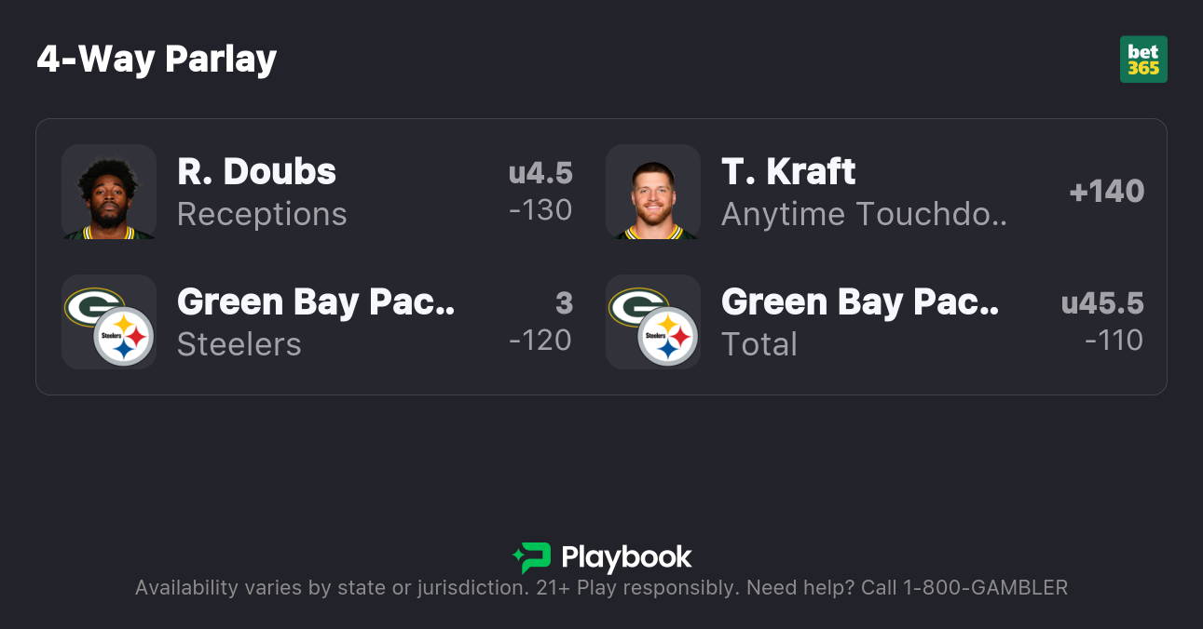Viewport: 1203px width, 629px height.
Task: Click the -130 odds value
Action: click(540, 210)
